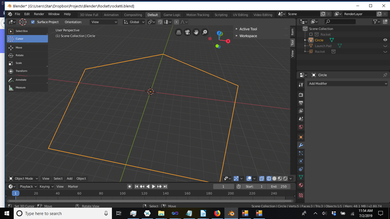
Task: Open the Material properties sphere icon
Action: click(301, 185)
